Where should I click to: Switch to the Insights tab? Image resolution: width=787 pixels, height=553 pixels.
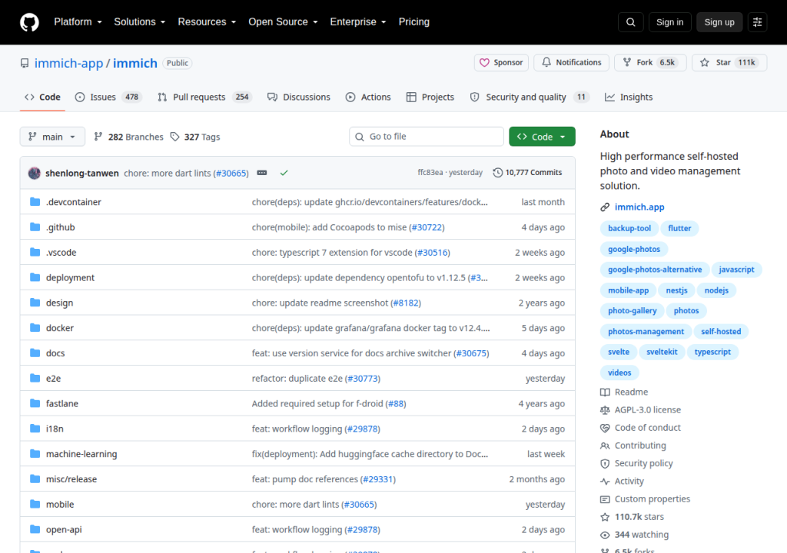(x=629, y=98)
